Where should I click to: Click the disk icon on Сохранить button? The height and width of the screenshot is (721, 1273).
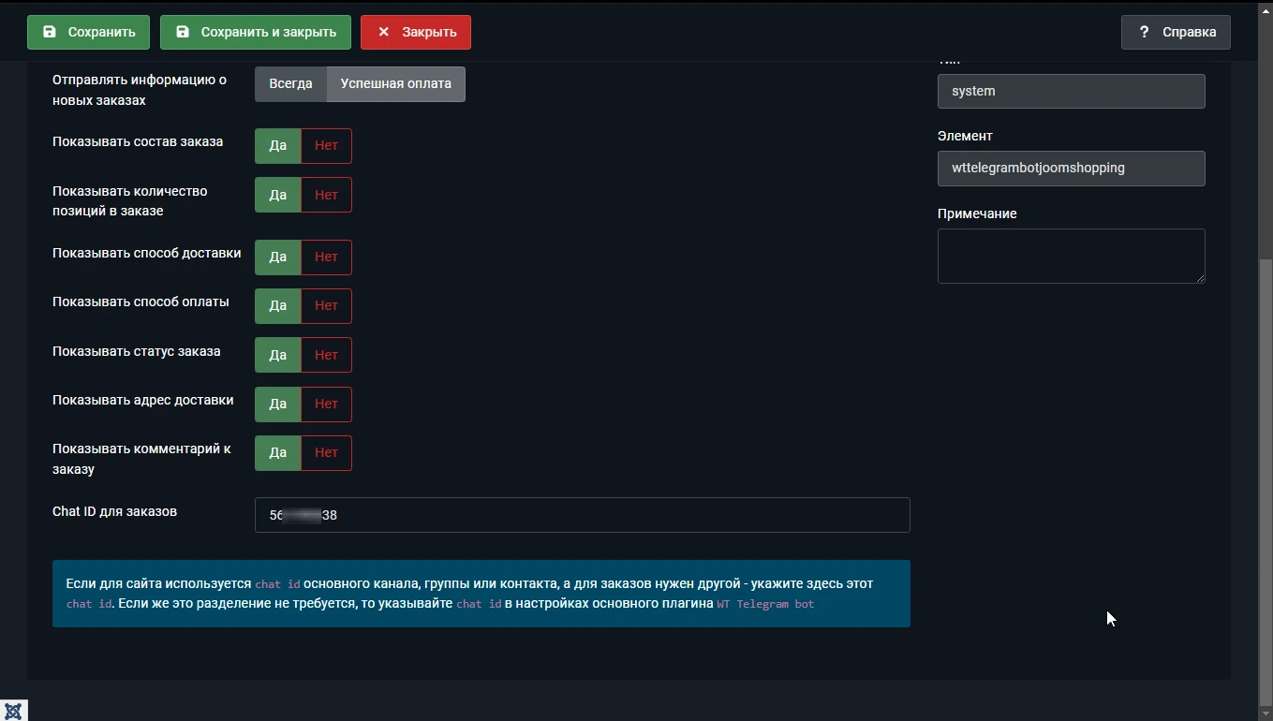(50, 32)
